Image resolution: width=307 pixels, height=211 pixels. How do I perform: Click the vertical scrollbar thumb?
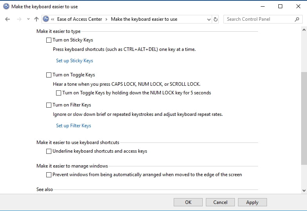pyautogui.click(x=304, y=118)
